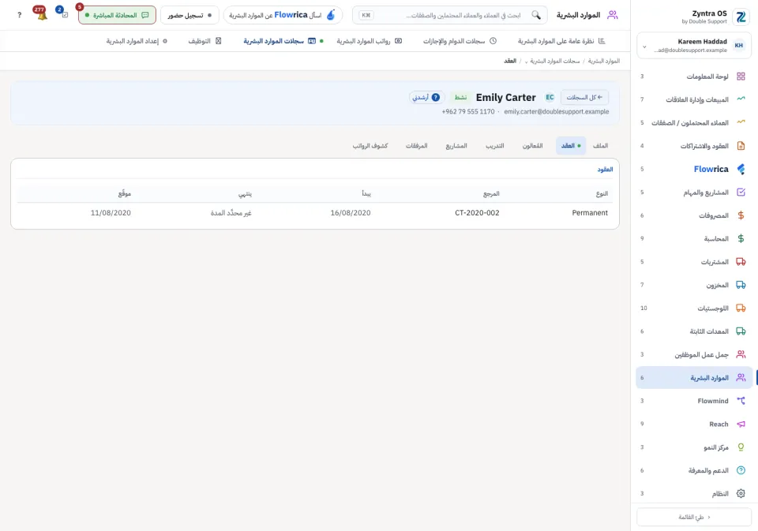Open نظرة عامة على الموارد البشرية overview
Viewport: 758px width, 531px height.
561,41
